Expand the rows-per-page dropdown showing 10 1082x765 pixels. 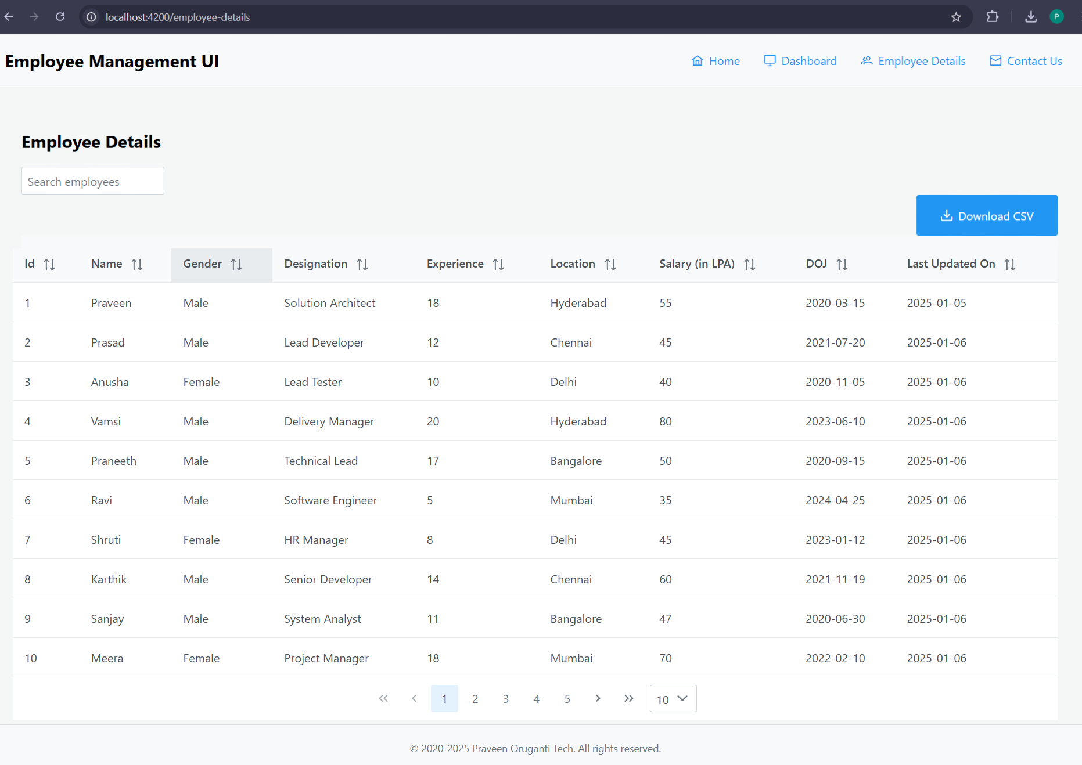[x=673, y=699]
